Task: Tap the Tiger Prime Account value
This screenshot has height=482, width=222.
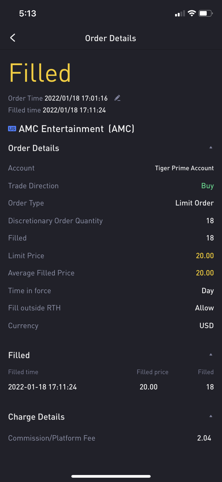Action: click(x=184, y=168)
